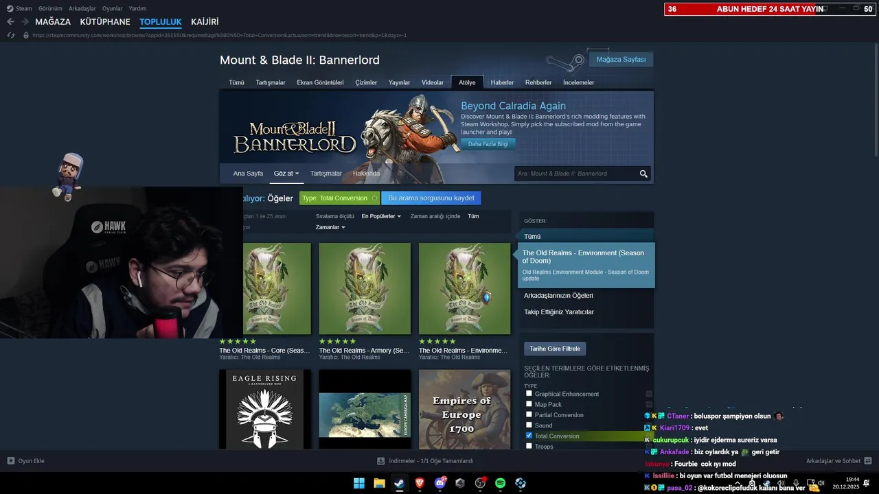Click the Oyun Ekle plus icon
The height and width of the screenshot is (494, 879).
click(11, 461)
